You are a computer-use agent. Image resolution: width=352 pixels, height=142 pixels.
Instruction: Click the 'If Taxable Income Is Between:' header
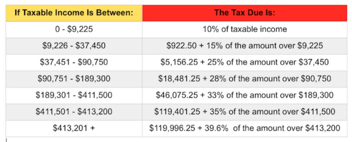74,12
